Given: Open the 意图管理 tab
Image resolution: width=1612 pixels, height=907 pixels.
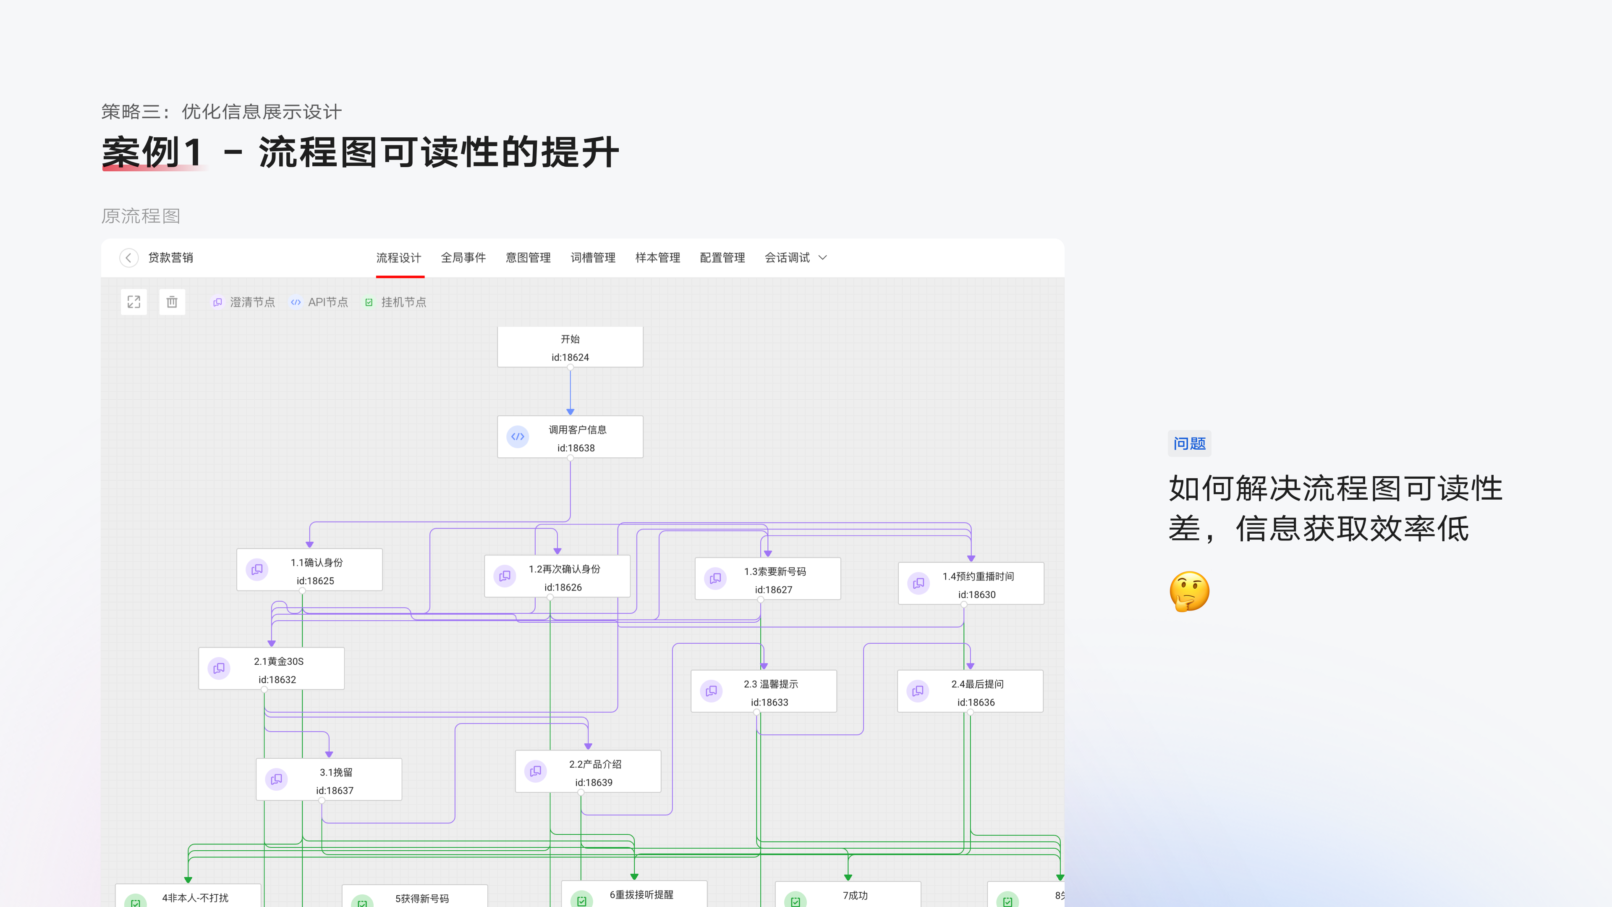Looking at the screenshot, I should click(x=528, y=258).
